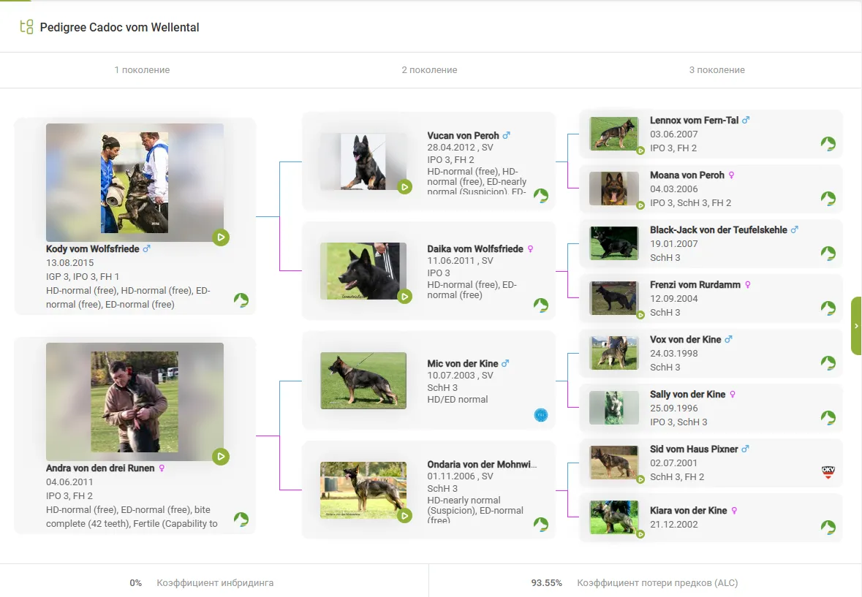Click Mic von der Kine dog photo
Image resolution: width=862 pixels, height=597 pixels.
coord(363,380)
